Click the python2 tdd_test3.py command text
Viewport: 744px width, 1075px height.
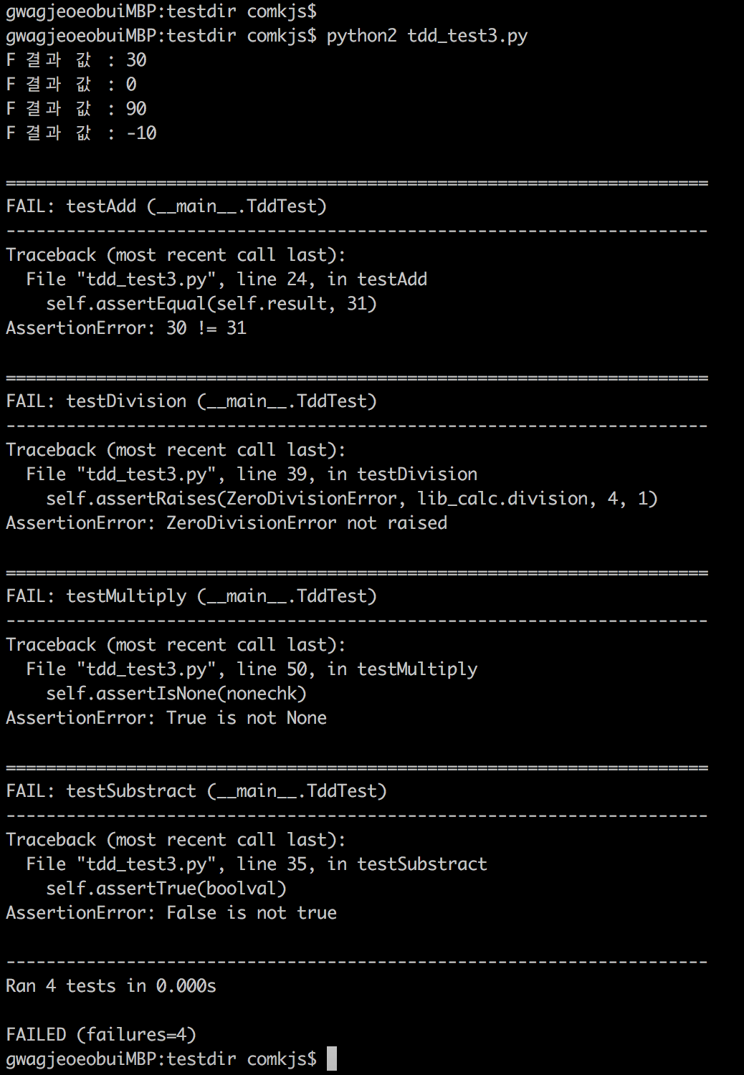(x=426, y=36)
